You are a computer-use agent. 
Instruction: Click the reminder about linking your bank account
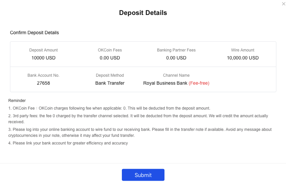click(x=68, y=143)
